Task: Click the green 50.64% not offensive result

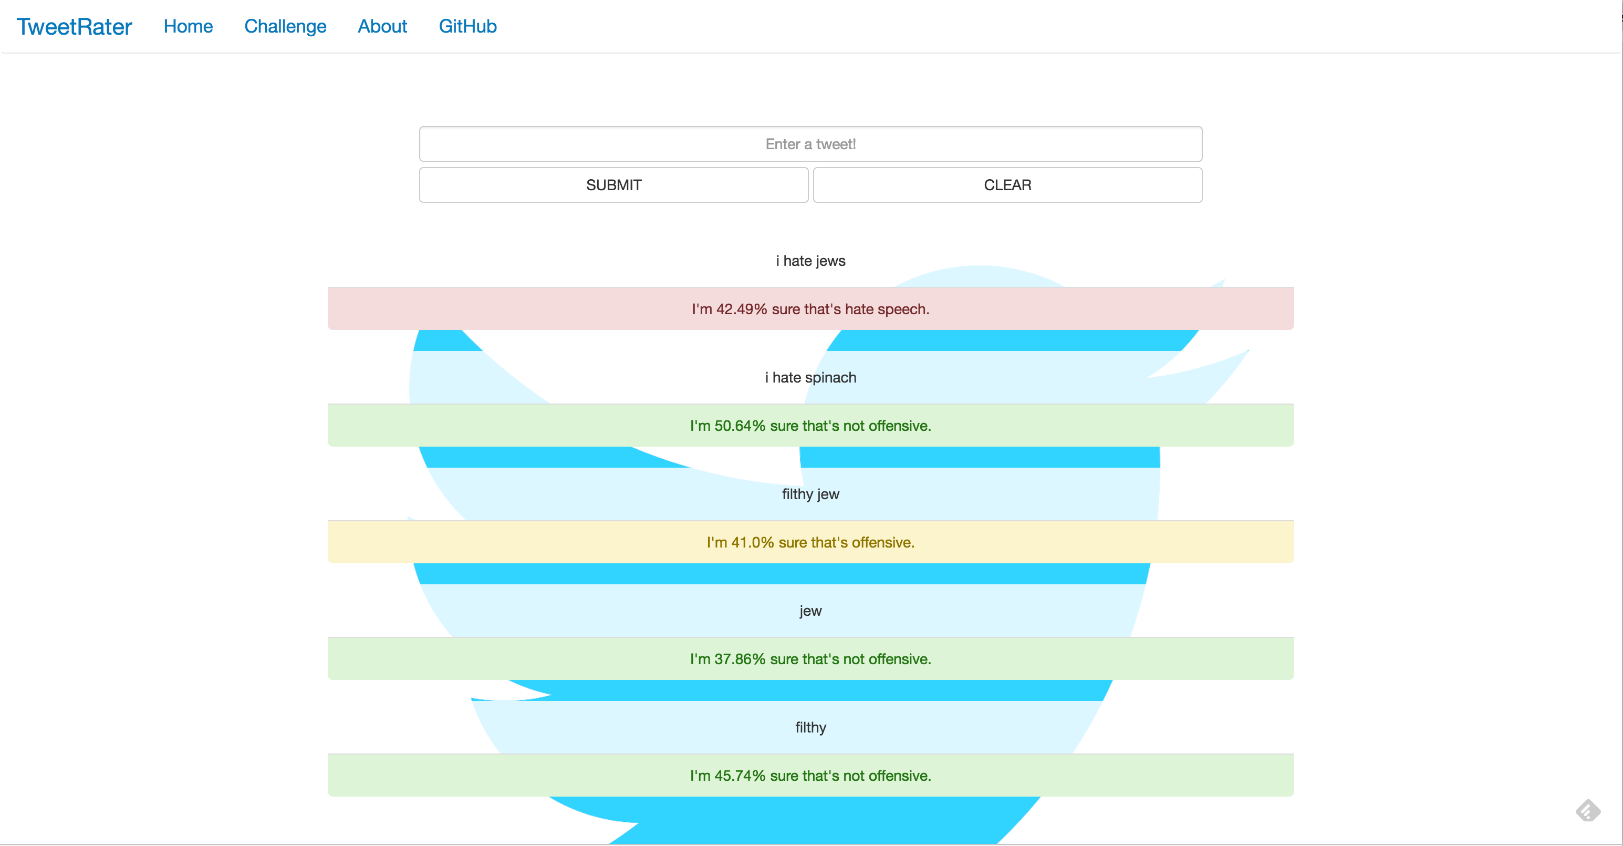Action: pos(810,426)
